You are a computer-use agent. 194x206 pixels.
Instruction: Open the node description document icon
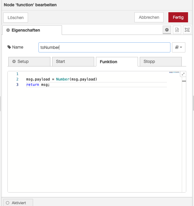point(177,30)
